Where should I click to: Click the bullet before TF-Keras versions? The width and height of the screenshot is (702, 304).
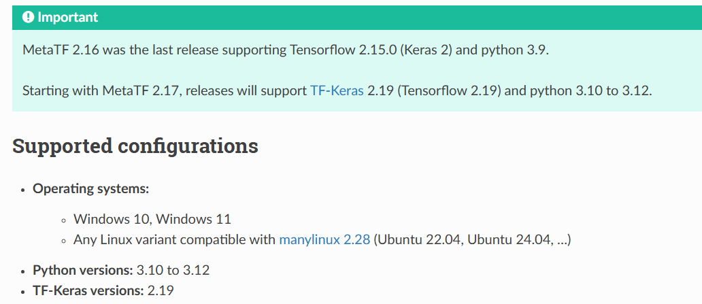tap(23, 291)
